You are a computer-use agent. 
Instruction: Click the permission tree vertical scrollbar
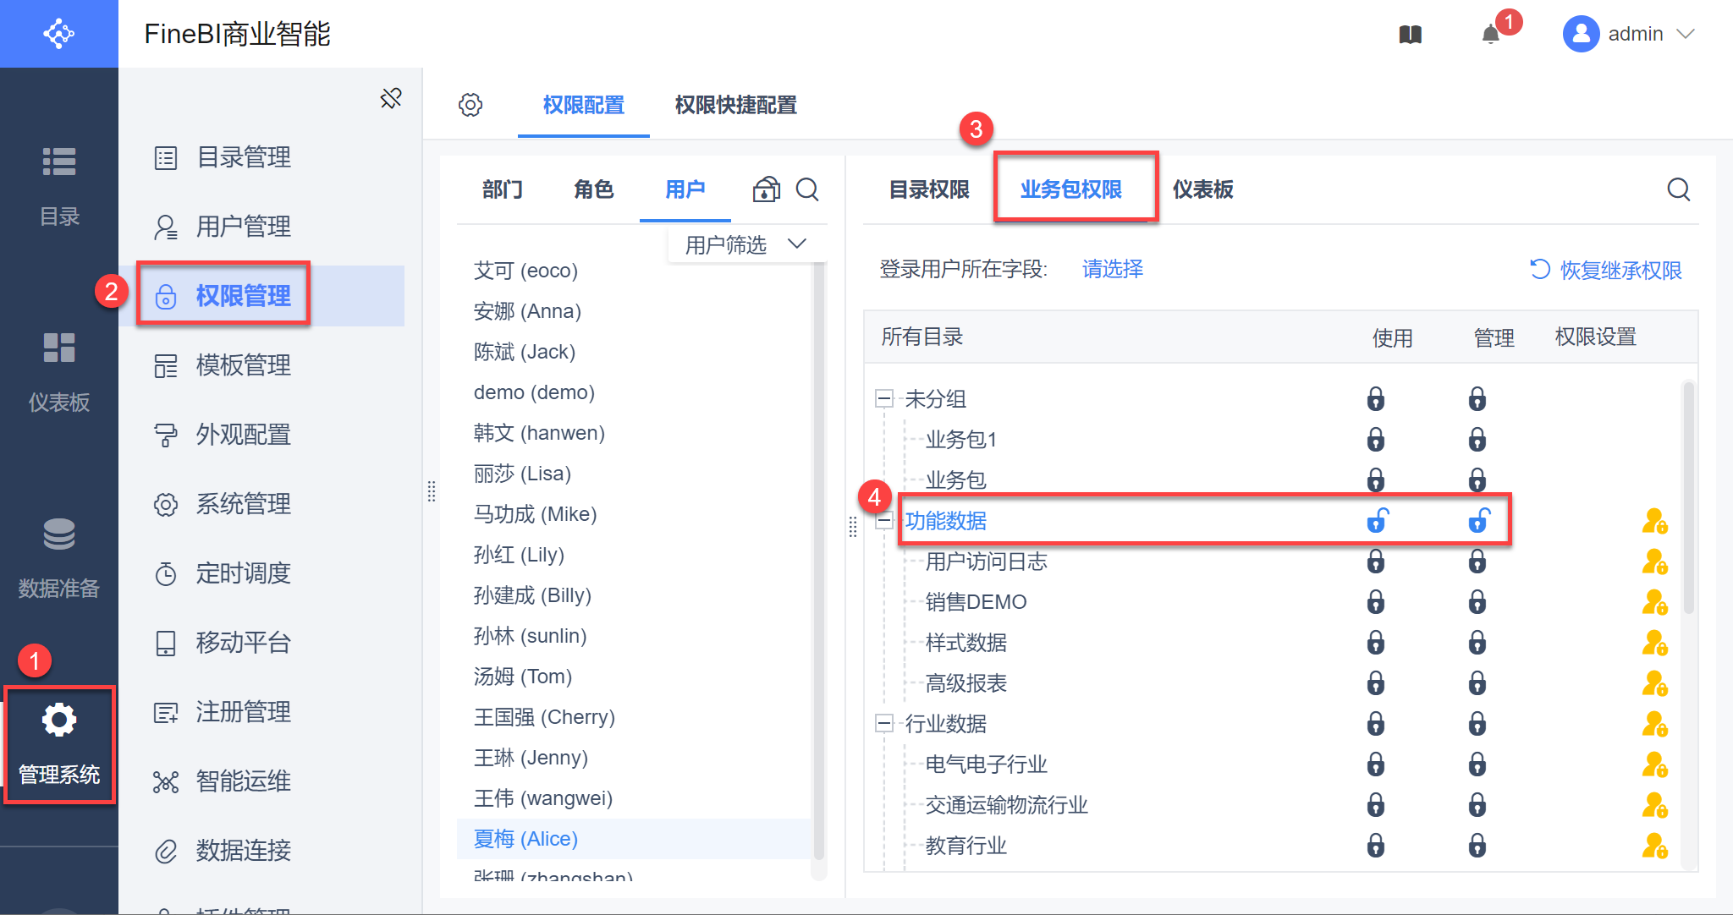1688,499
